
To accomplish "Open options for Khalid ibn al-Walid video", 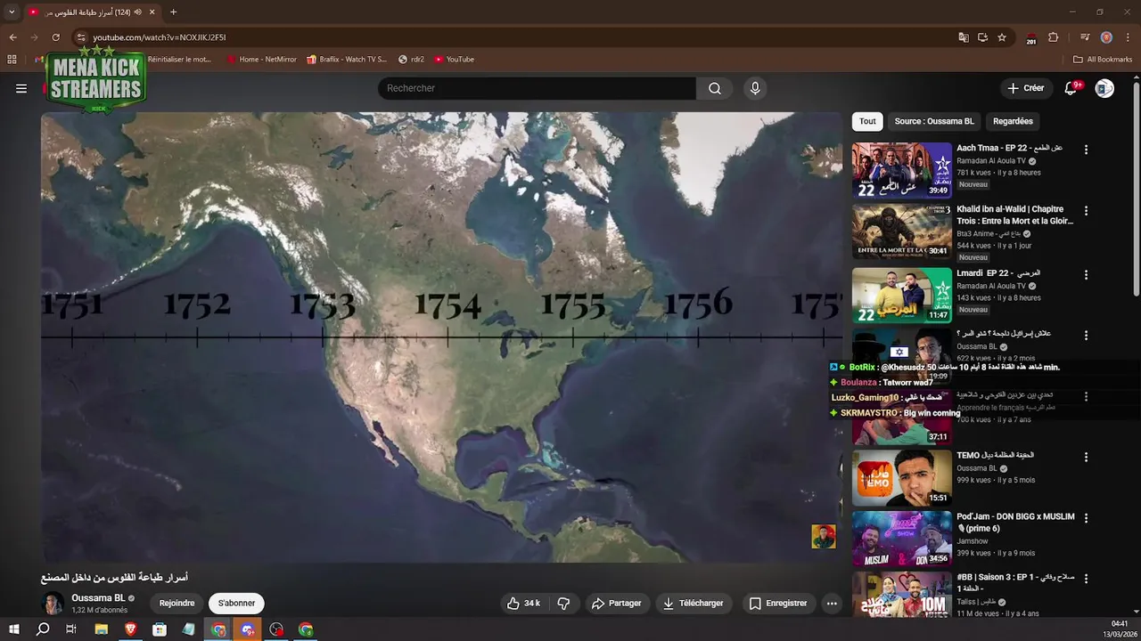I will click(x=1086, y=211).
